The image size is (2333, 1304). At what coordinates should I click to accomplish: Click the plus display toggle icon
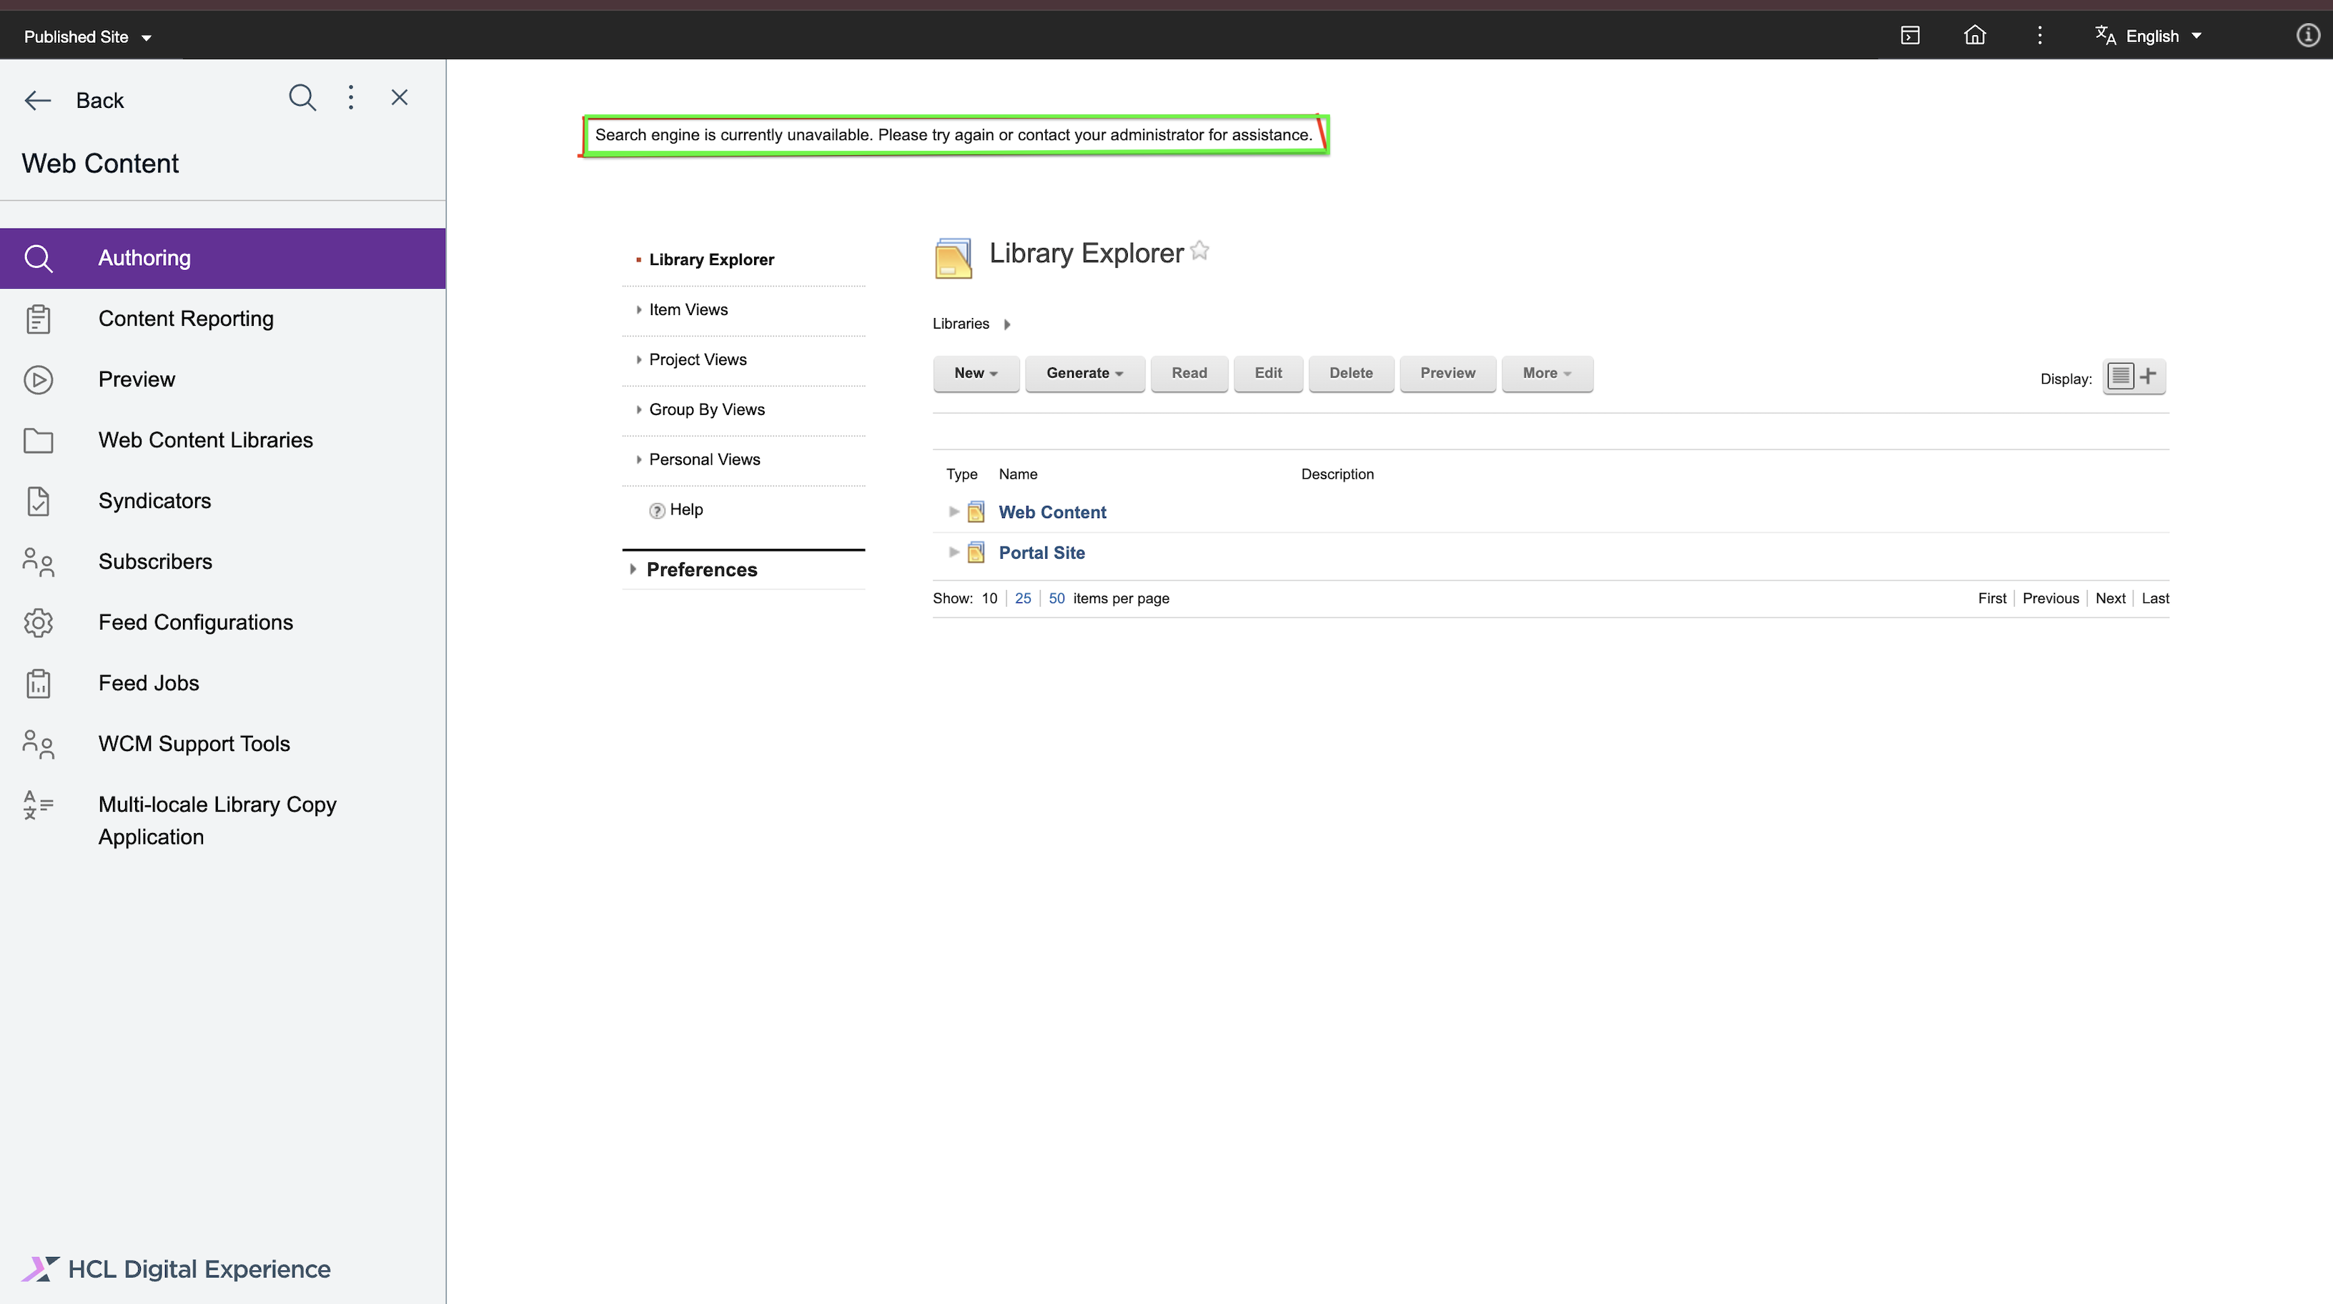[2149, 376]
